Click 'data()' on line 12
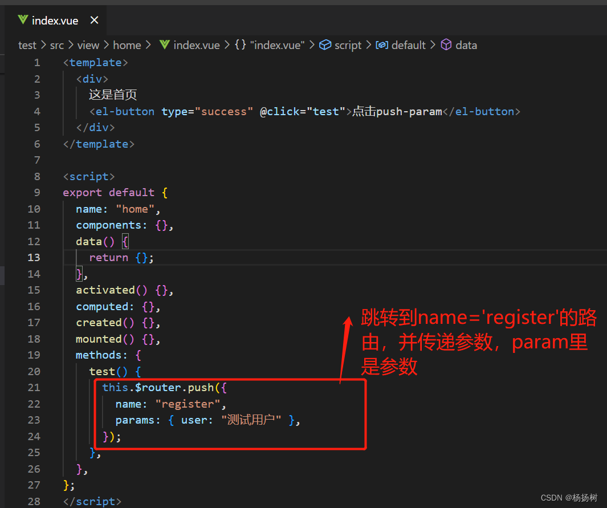Screen dimensions: 607x508 pyautogui.click(x=95, y=242)
